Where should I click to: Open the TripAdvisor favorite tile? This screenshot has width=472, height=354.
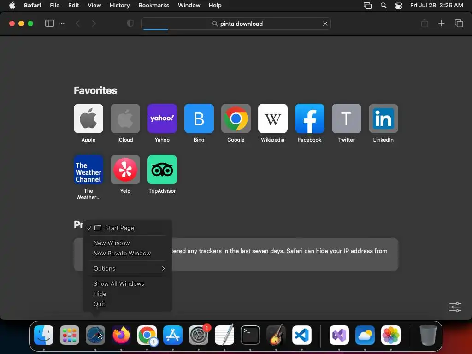162,170
